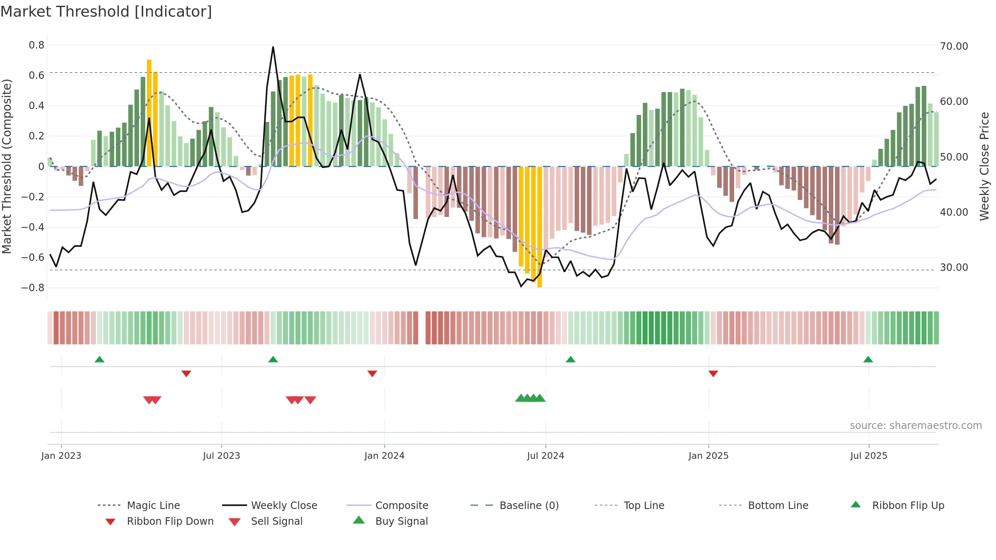Click the ribbon flip down marker before Jan 2024
This screenshot has height=560, width=996.
click(372, 374)
